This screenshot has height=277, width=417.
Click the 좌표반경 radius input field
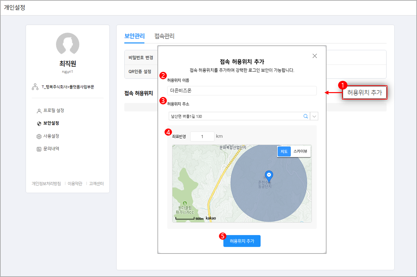pos(202,136)
